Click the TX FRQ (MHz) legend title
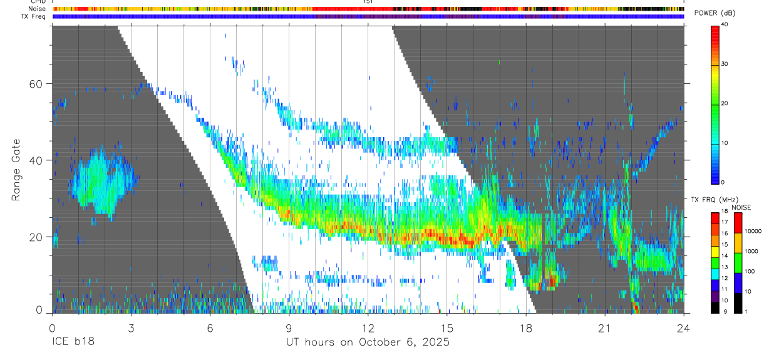 coord(715,200)
